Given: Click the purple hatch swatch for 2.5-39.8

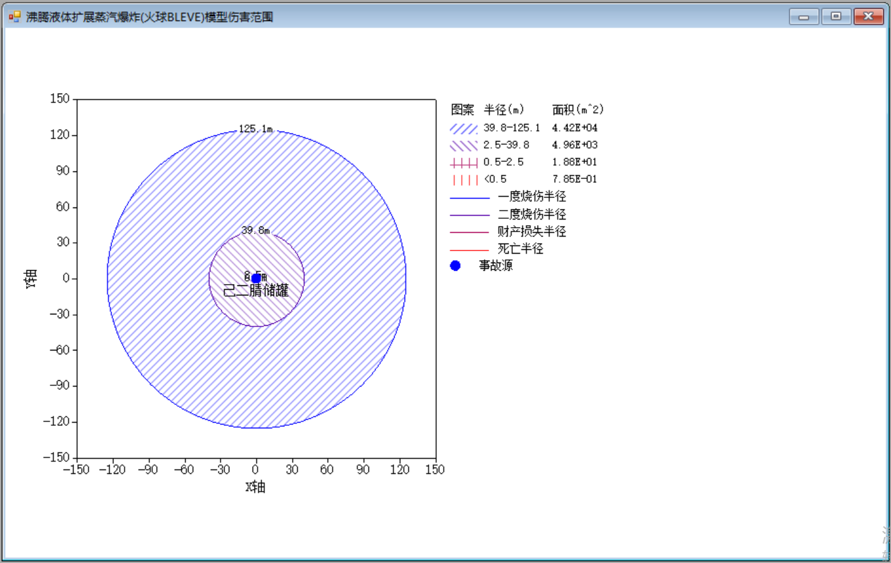Looking at the screenshot, I should point(464,145).
